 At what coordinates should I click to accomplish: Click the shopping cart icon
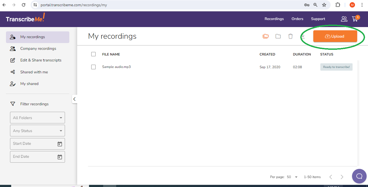355,19
